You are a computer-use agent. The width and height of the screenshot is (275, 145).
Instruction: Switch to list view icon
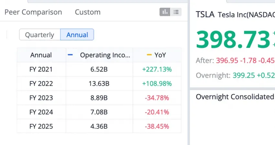click(x=176, y=12)
